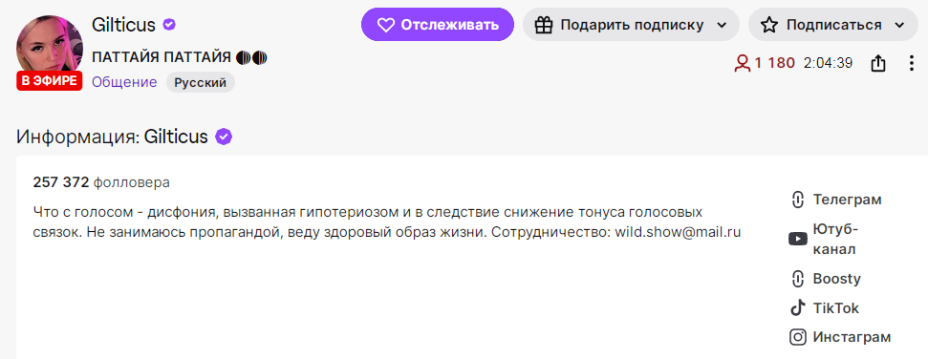The height and width of the screenshot is (359, 928).
Task: Open the three-dot more options menu
Action: (912, 63)
